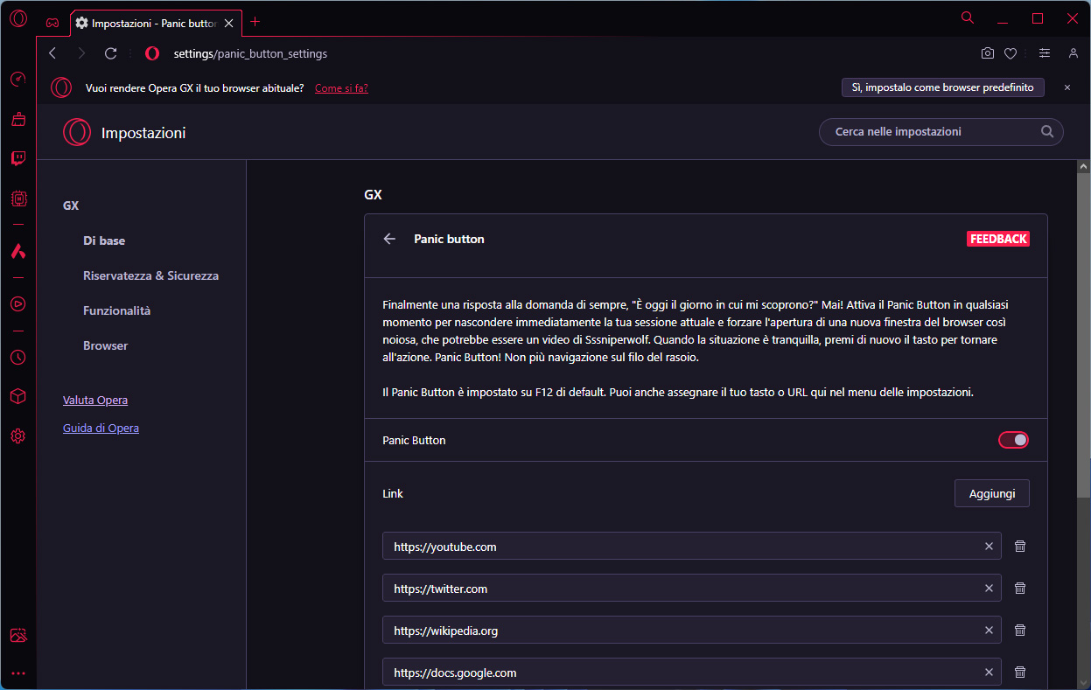Open Settings gear icon in sidebar
The image size is (1091, 690).
coord(18,436)
